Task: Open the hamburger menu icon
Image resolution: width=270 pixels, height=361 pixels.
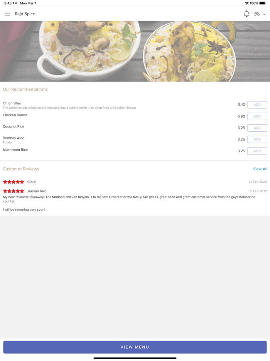Action: point(7,14)
